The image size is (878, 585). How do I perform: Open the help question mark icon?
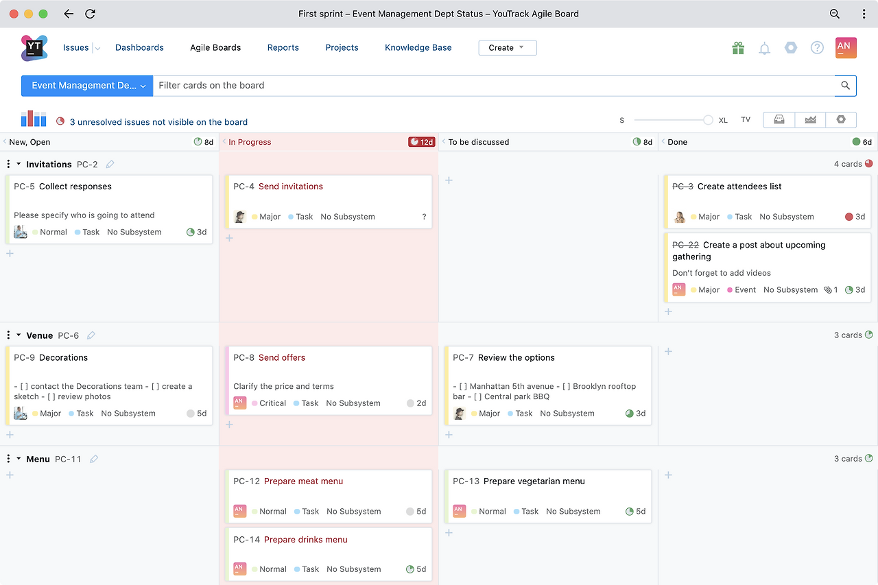(817, 47)
